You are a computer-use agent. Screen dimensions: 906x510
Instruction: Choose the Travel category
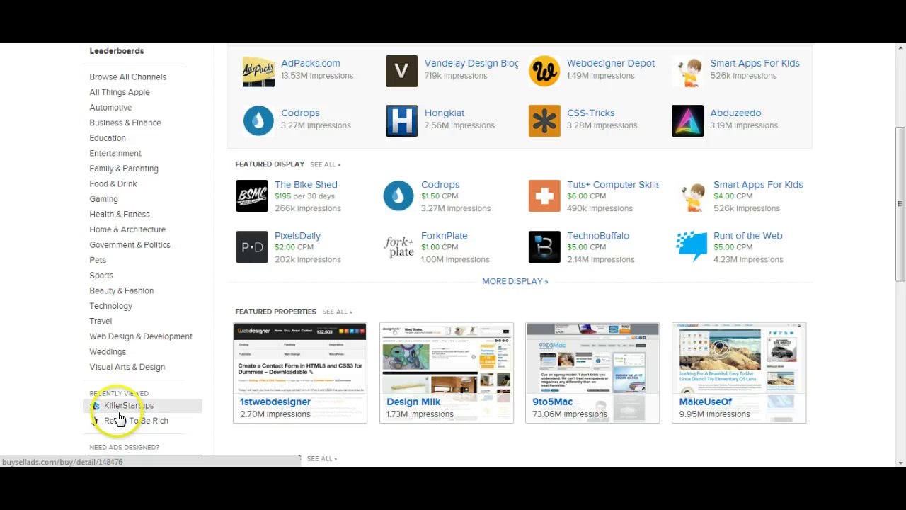(x=101, y=321)
